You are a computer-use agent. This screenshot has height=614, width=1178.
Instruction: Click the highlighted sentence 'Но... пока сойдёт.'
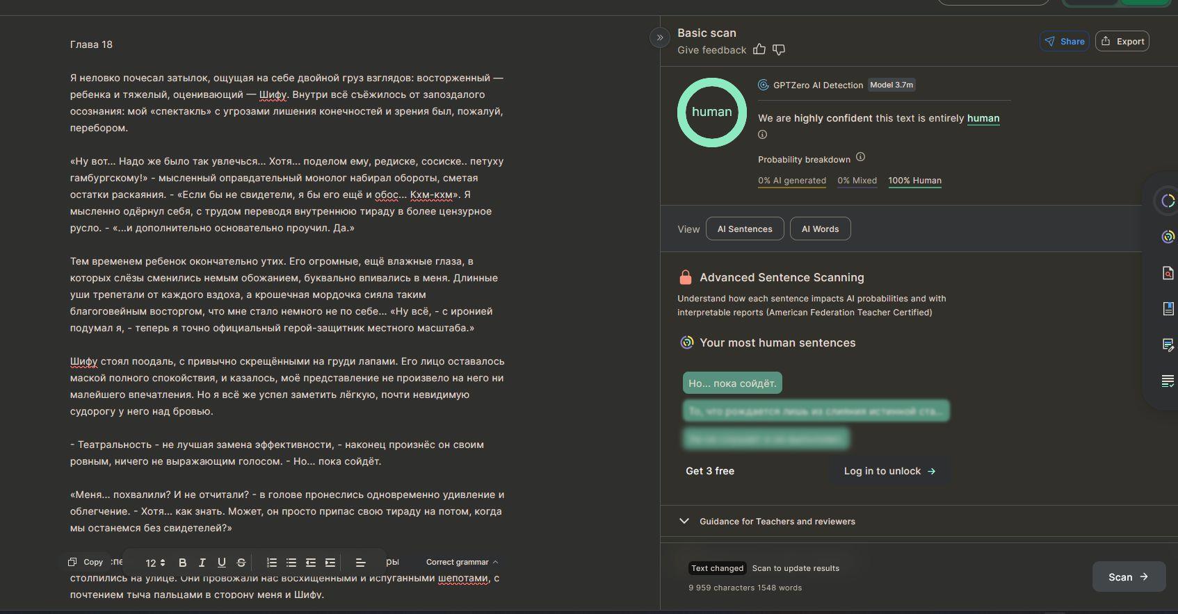[732, 383]
